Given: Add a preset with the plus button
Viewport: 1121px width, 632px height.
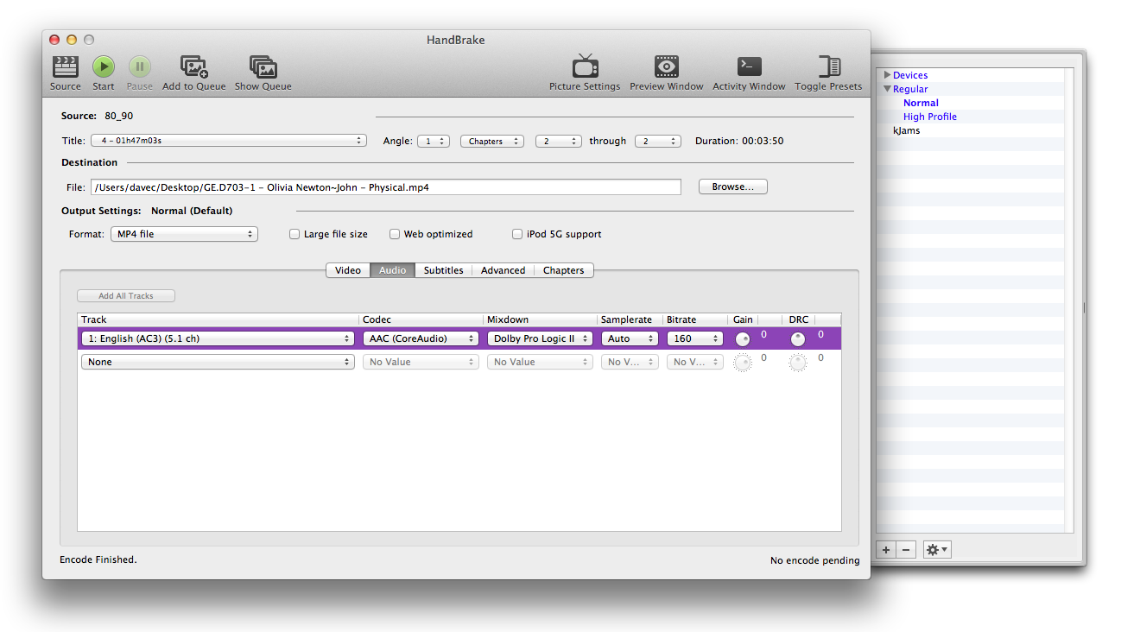Looking at the screenshot, I should [886, 550].
